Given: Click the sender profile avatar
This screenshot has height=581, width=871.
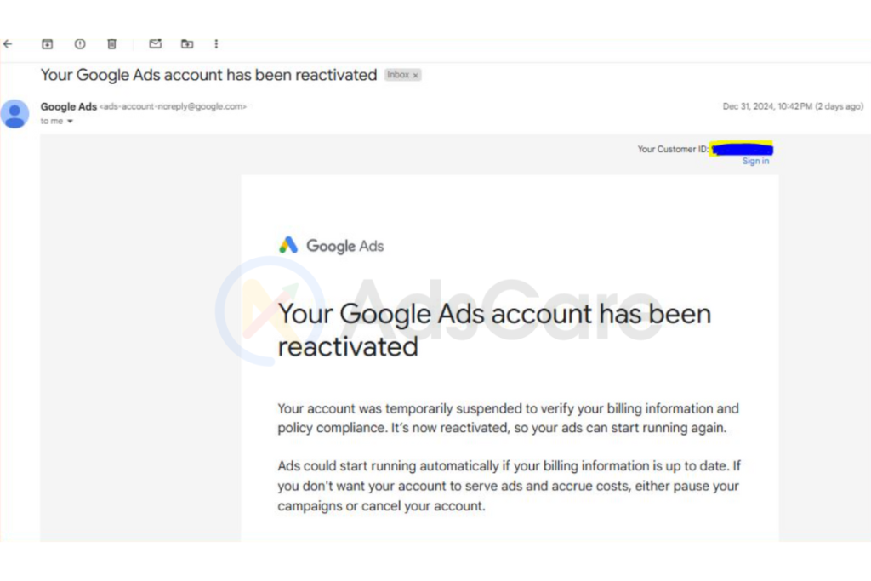Looking at the screenshot, I should coord(15,114).
